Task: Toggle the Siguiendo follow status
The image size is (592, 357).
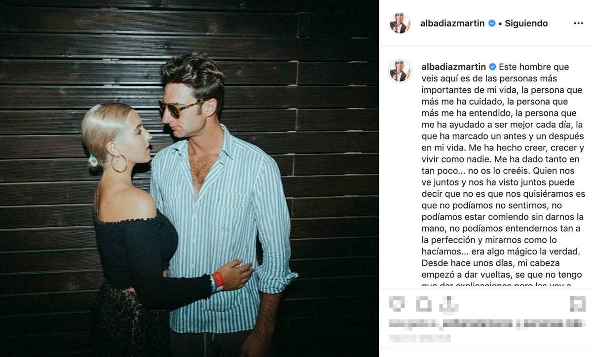Action: pyautogui.click(x=526, y=23)
